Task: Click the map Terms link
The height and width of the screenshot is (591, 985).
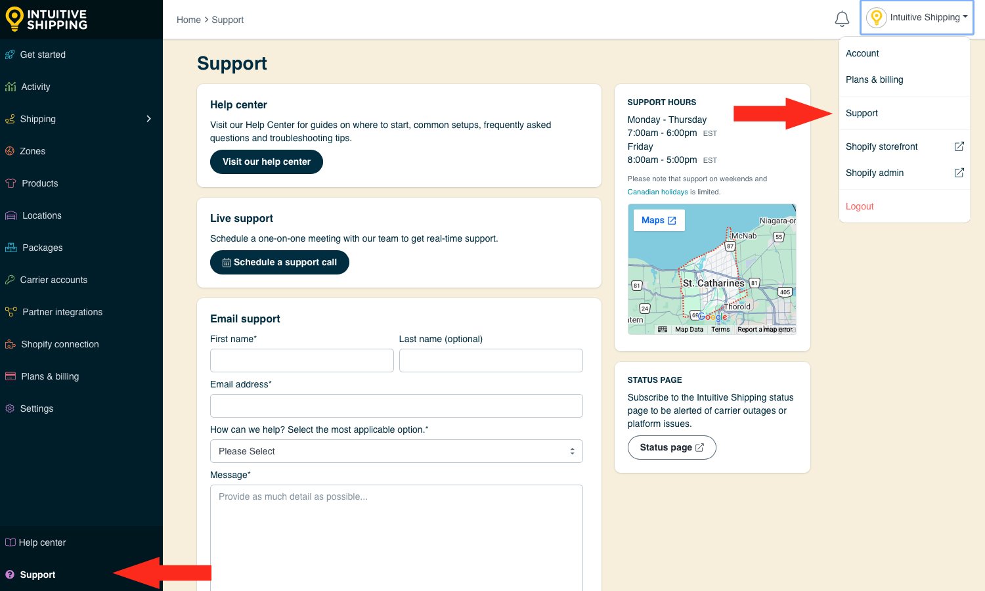Action: pyautogui.click(x=720, y=330)
